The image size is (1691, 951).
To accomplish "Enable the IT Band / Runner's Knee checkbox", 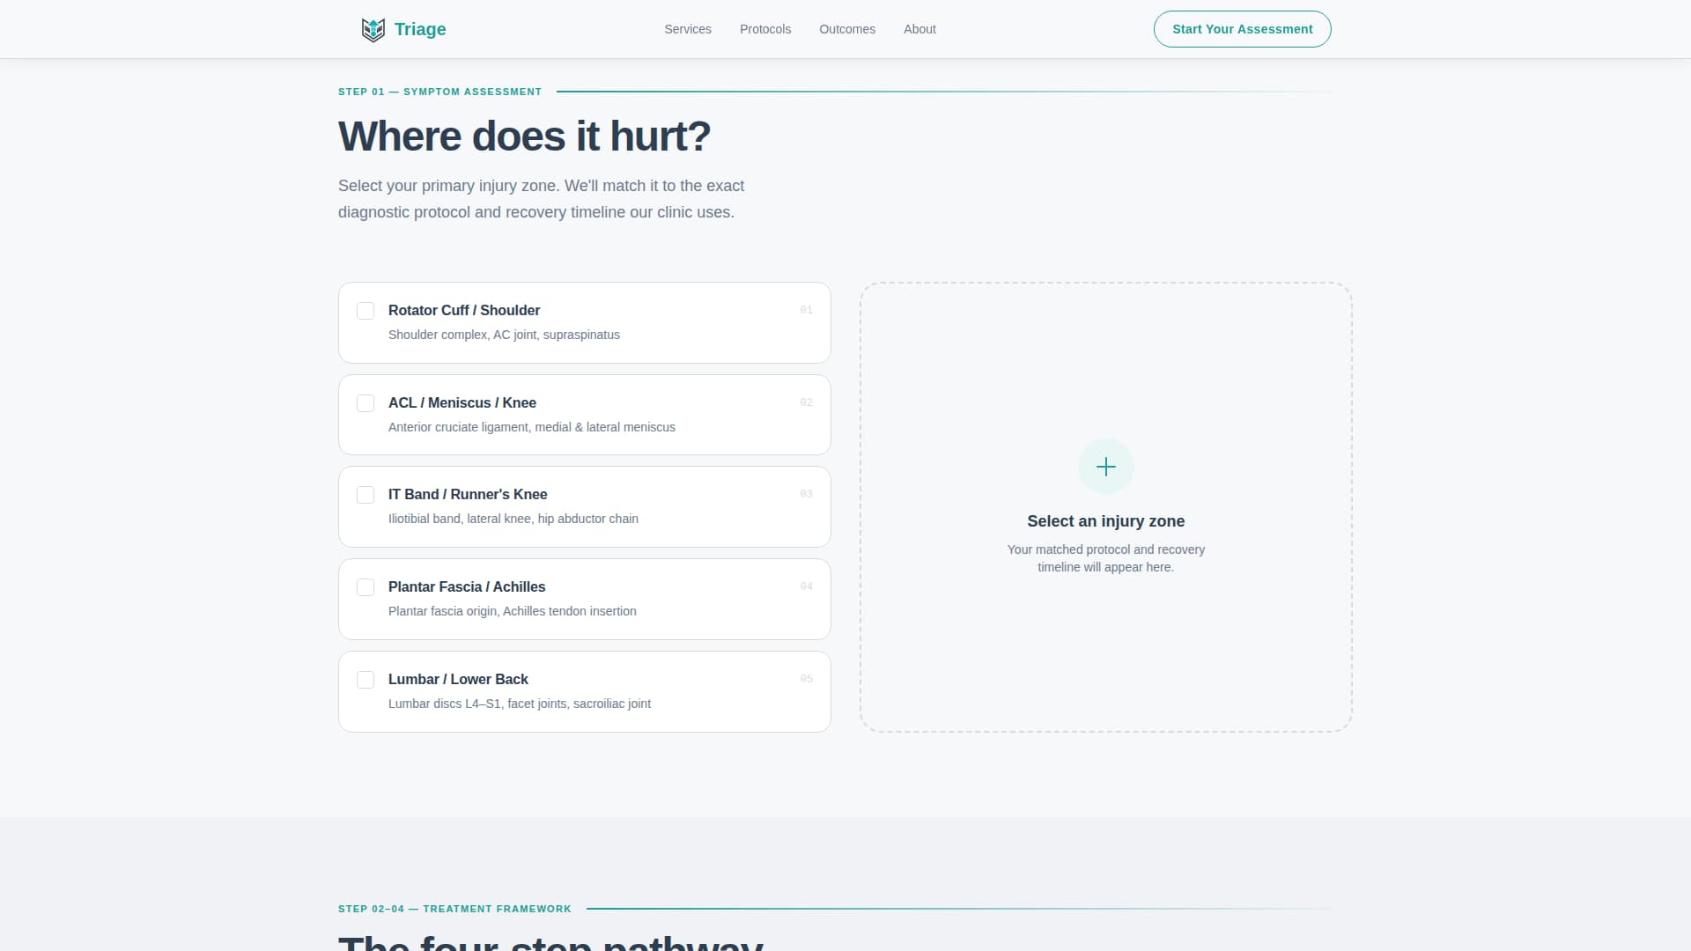I will click(366, 495).
